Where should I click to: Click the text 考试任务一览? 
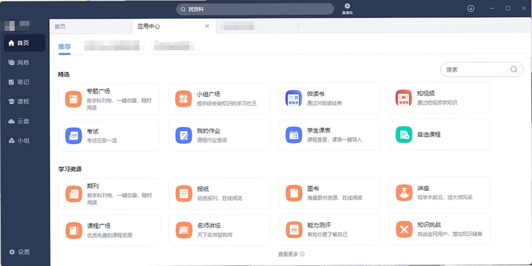coord(102,140)
